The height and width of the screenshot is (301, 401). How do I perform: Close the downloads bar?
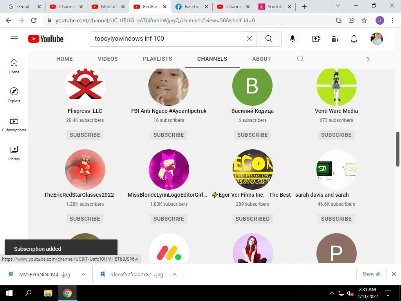coord(394,274)
